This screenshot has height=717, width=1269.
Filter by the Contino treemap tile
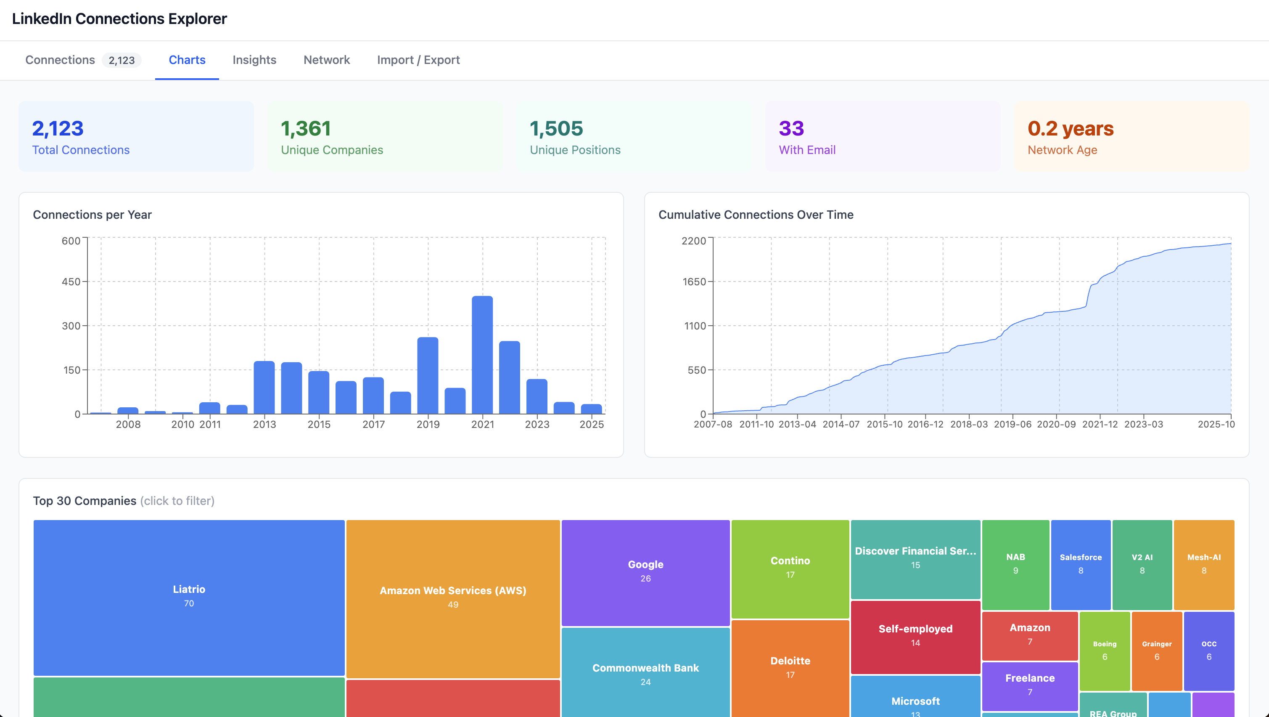(790, 569)
